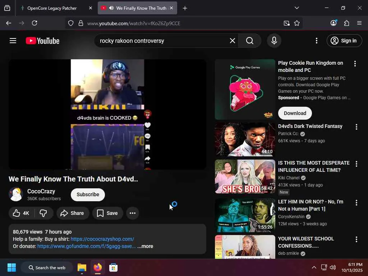Open D4vd's Dark Twisted Fantasy thumbnail
This screenshot has width=368, height=276.
(x=245, y=139)
